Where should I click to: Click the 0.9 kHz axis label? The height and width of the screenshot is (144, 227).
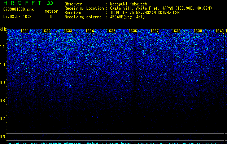(3, 83)
